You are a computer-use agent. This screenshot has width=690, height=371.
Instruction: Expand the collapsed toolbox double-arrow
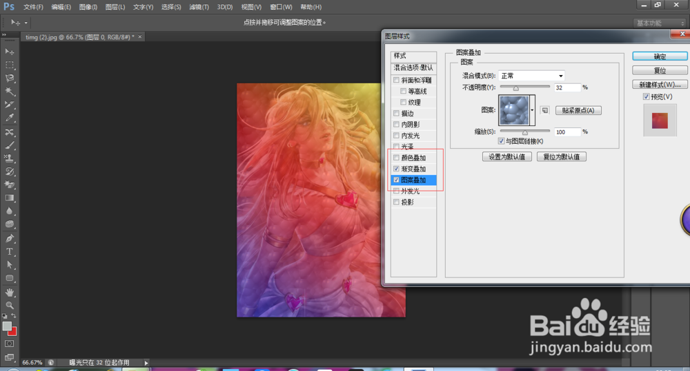pyautogui.click(x=4, y=34)
